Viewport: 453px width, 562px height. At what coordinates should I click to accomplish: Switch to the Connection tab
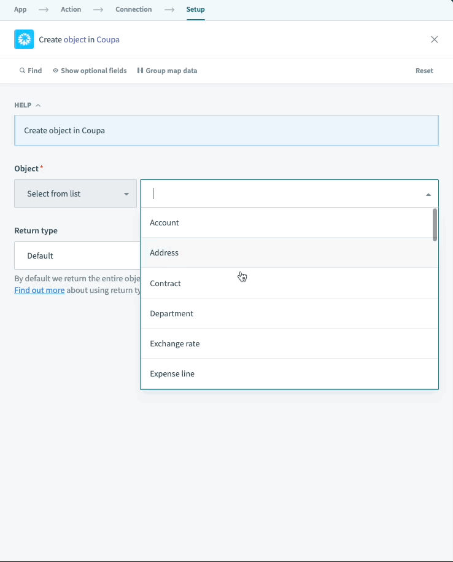click(133, 9)
